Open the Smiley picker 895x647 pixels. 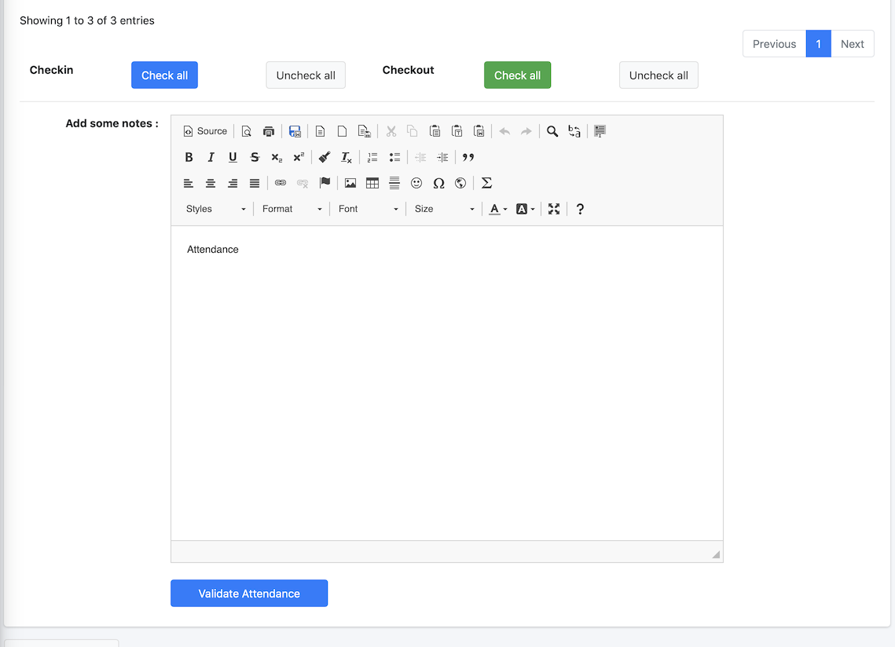[416, 183]
